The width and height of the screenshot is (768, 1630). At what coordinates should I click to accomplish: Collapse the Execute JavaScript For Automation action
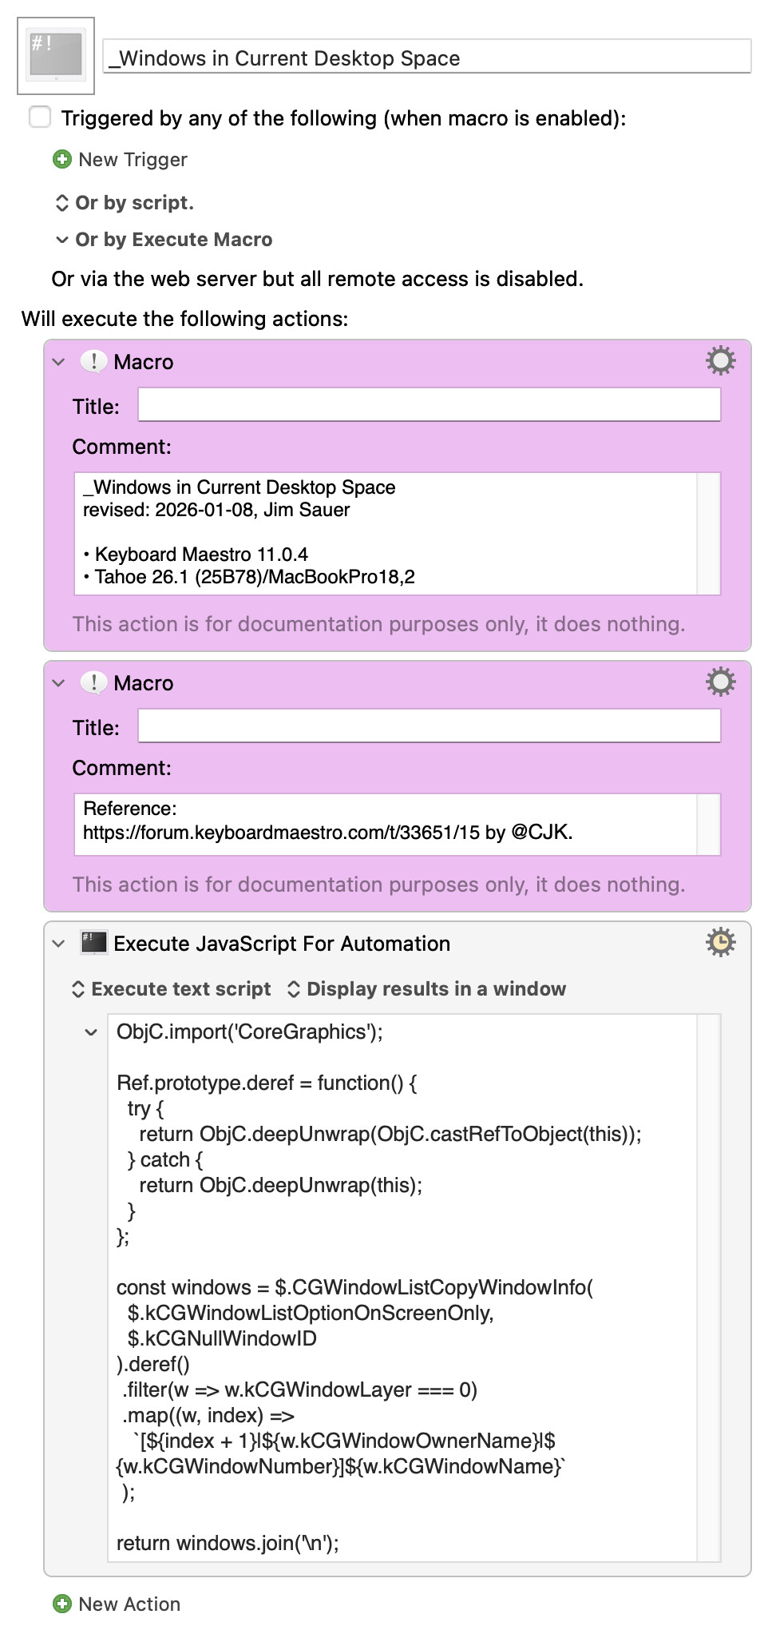[58, 944]
